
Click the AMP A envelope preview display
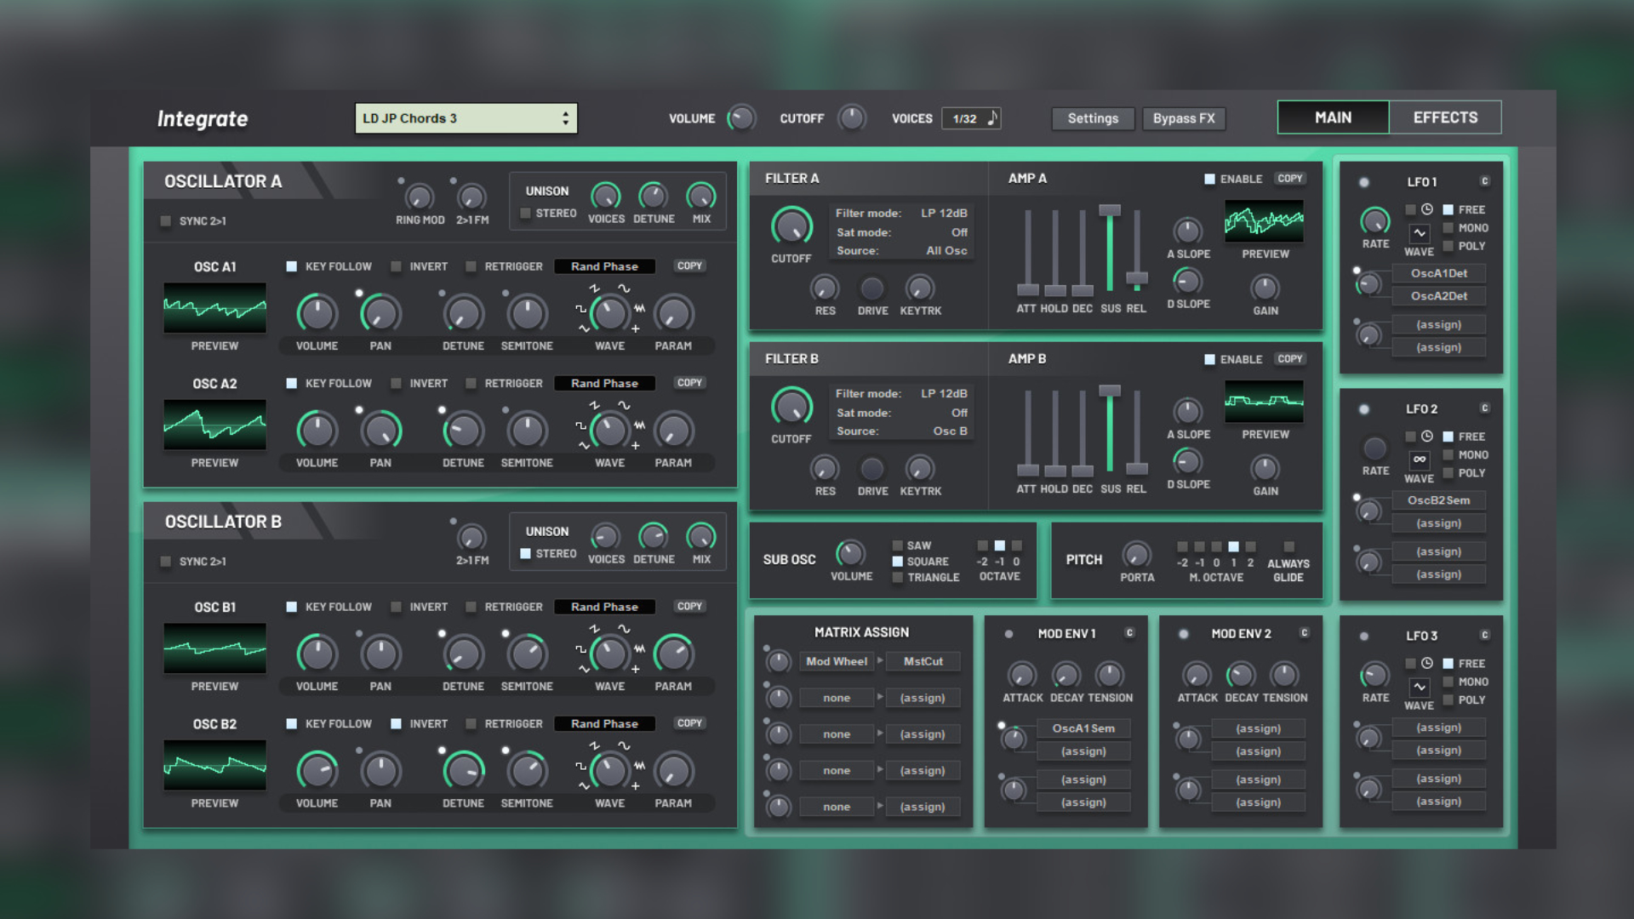tap(1264, 222)
